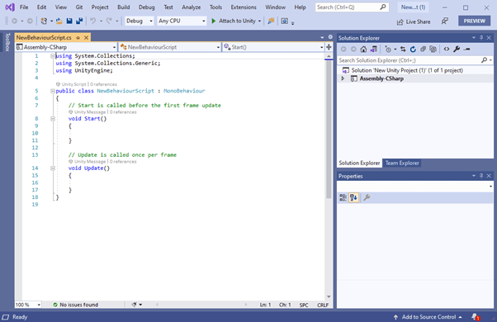Switch to the Team Explorer tab
The image size is (497, 322).
402,163
